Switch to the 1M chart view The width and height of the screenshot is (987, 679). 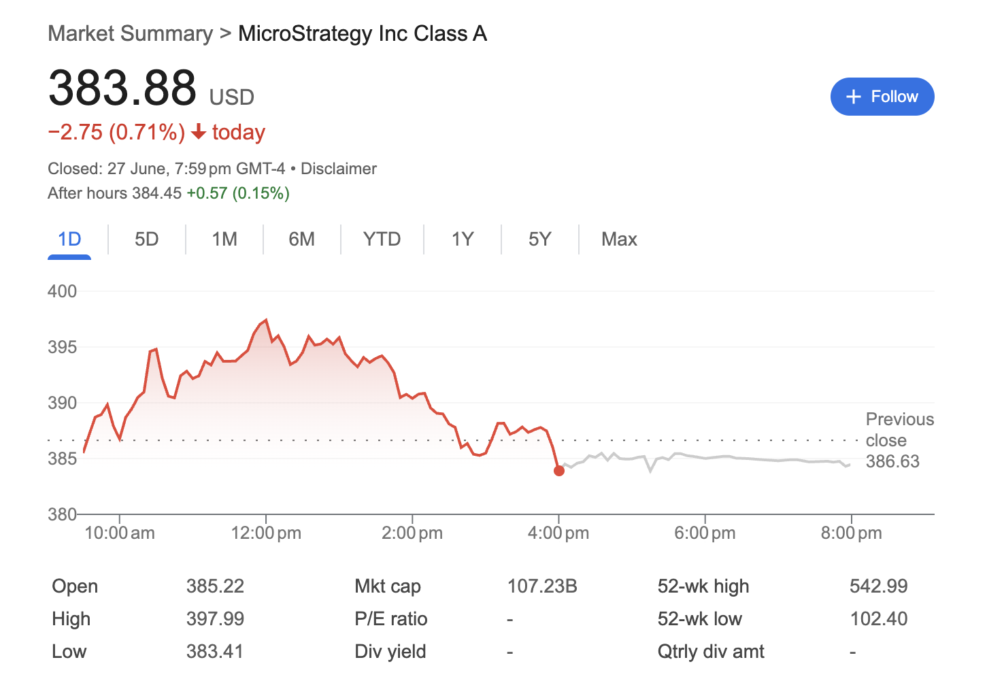point(224,239)
